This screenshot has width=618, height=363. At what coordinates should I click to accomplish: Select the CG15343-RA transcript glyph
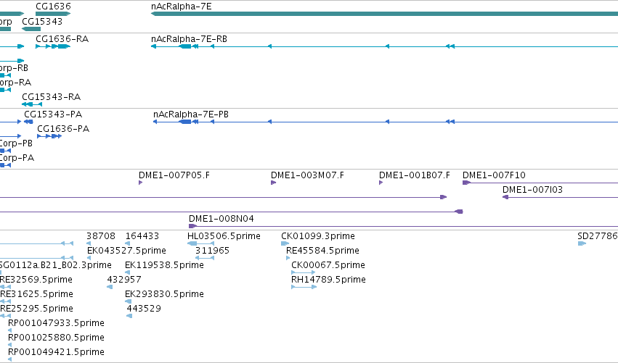pos(32,104)
